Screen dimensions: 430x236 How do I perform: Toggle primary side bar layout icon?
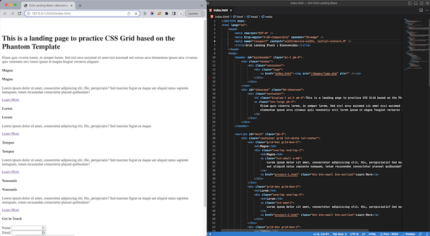click(410, 3)
